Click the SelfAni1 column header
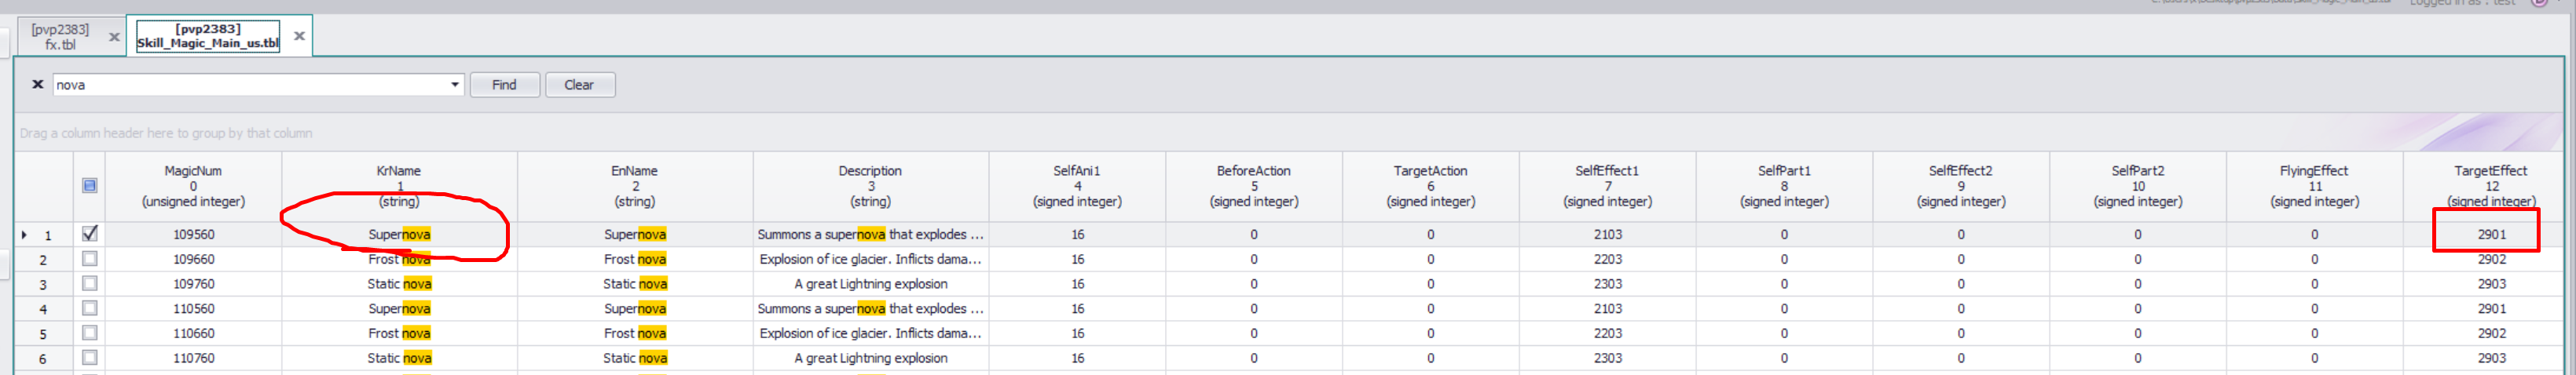The image size is (2576, 375). tap(1077, 185)
